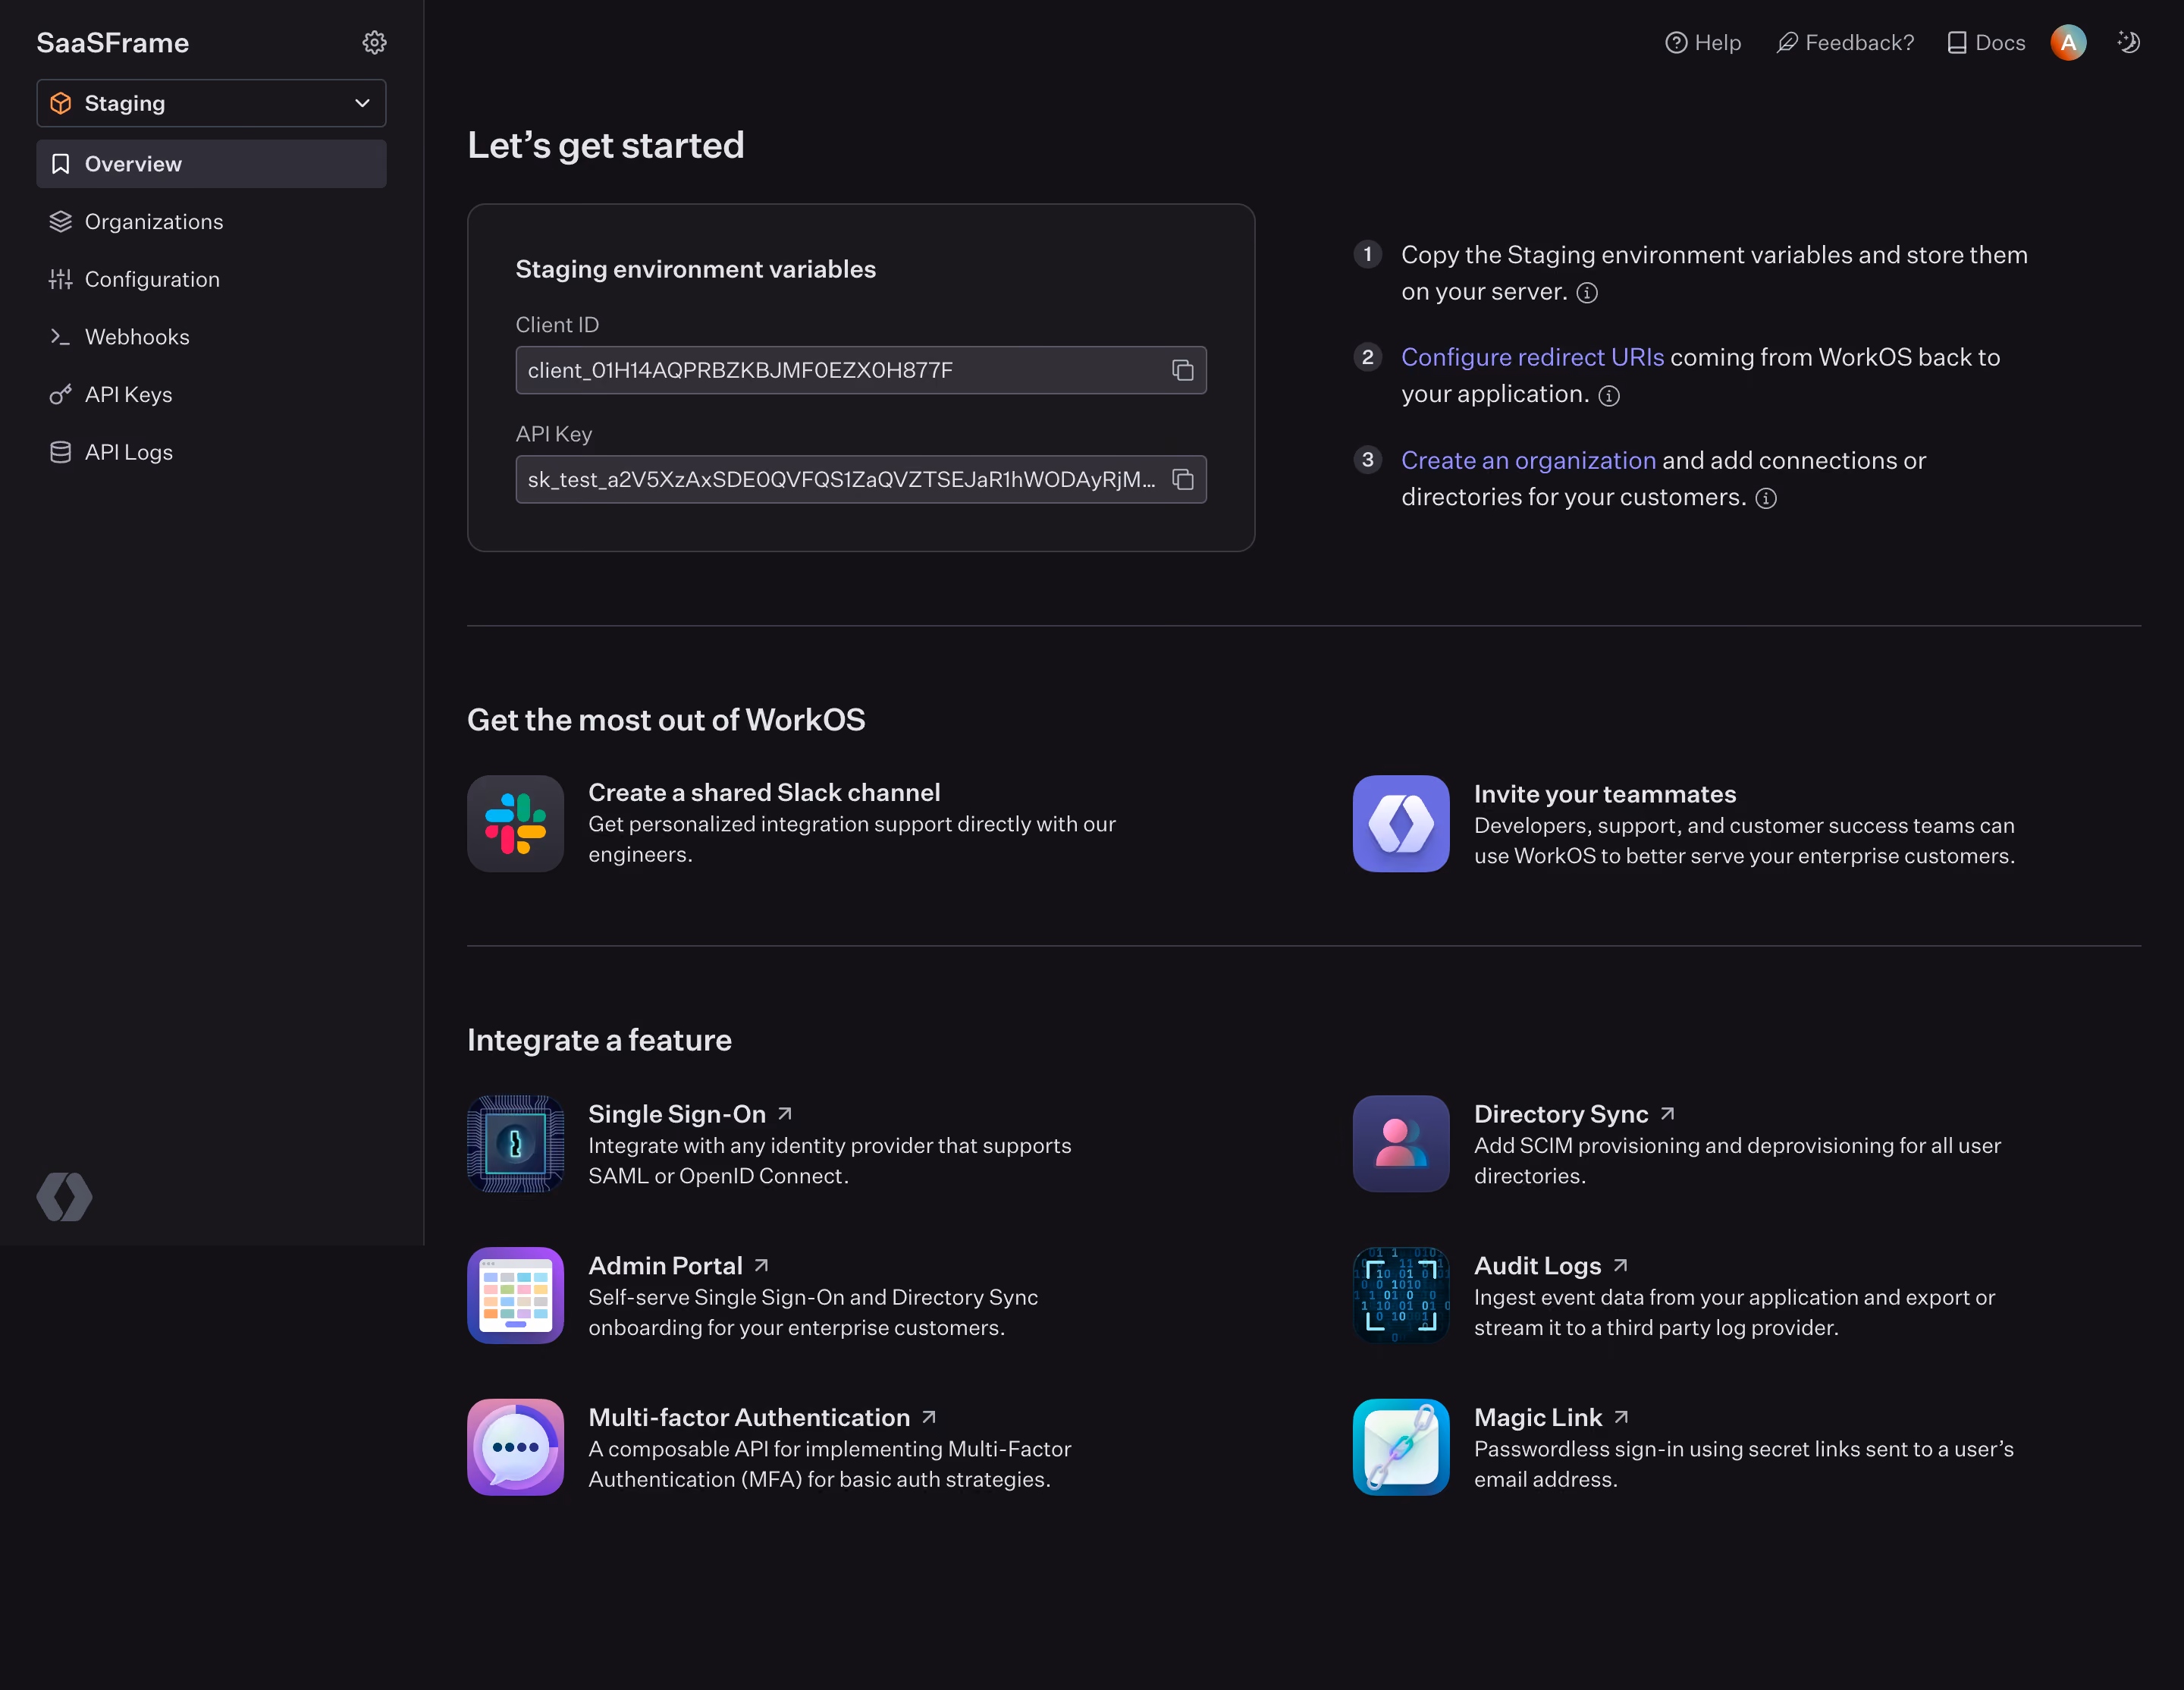Click the Multi-factor Authentication chat icon

point(516,1448)
